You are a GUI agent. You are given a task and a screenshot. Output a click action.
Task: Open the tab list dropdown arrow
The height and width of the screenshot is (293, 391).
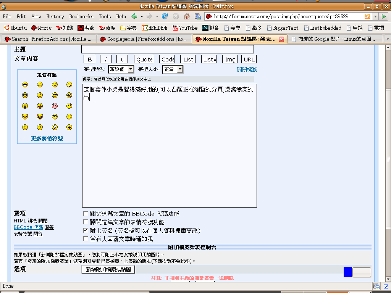387,39
